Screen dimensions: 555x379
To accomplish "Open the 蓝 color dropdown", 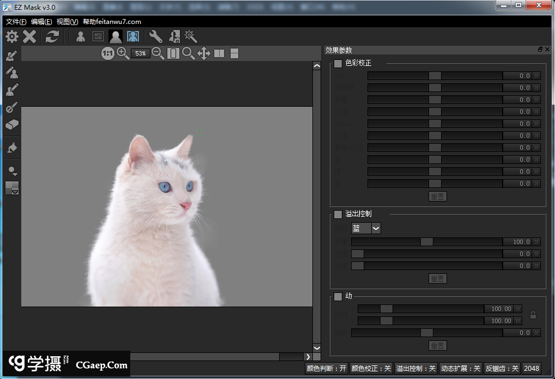I will pos(376,228).
